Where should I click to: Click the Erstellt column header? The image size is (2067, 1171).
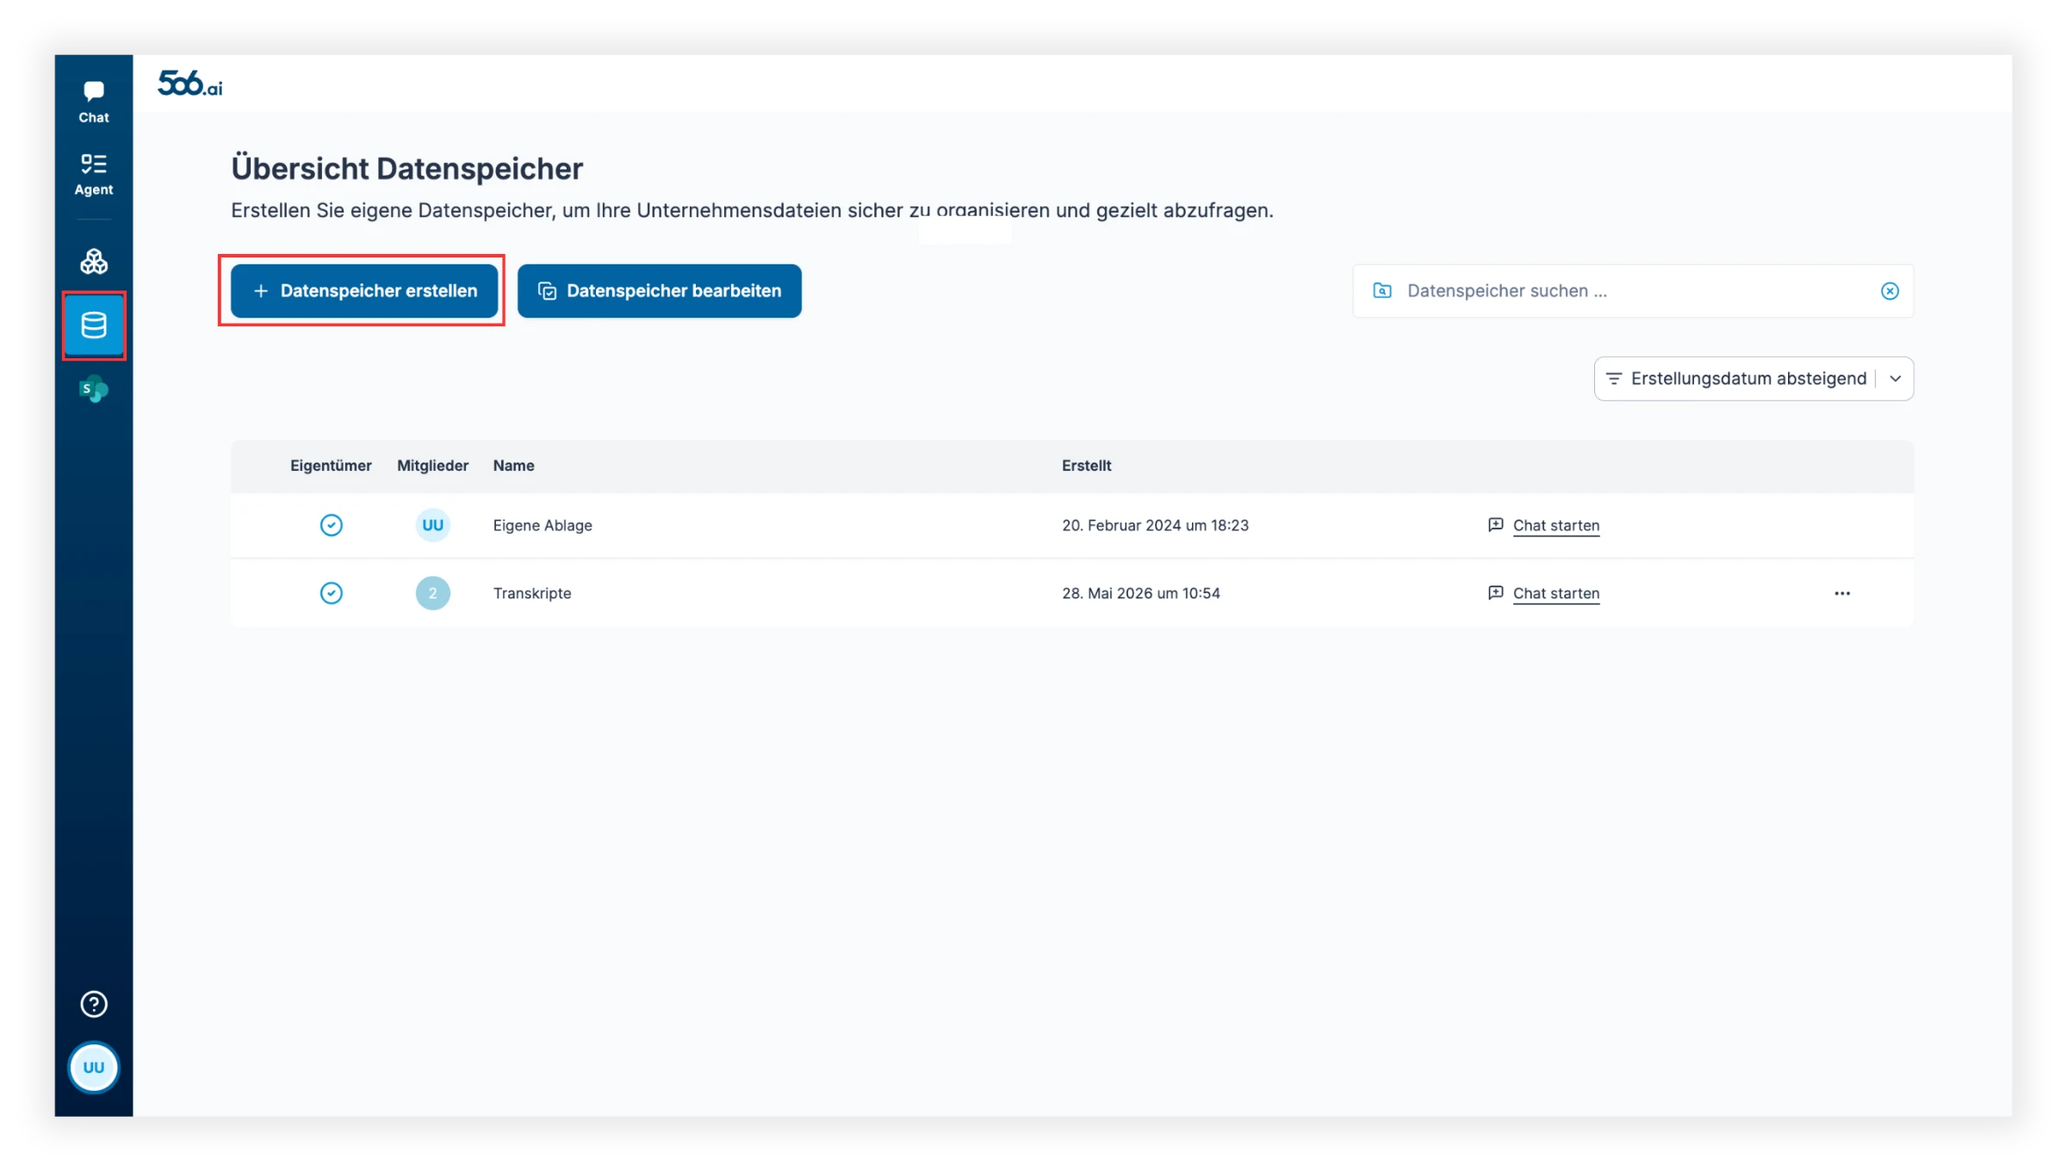1086,466
